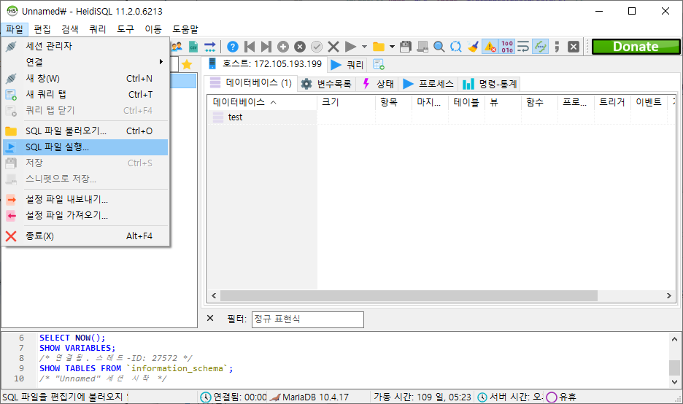Choose 설정 파일 가져오기... menu item

click(x=85, y=216)
